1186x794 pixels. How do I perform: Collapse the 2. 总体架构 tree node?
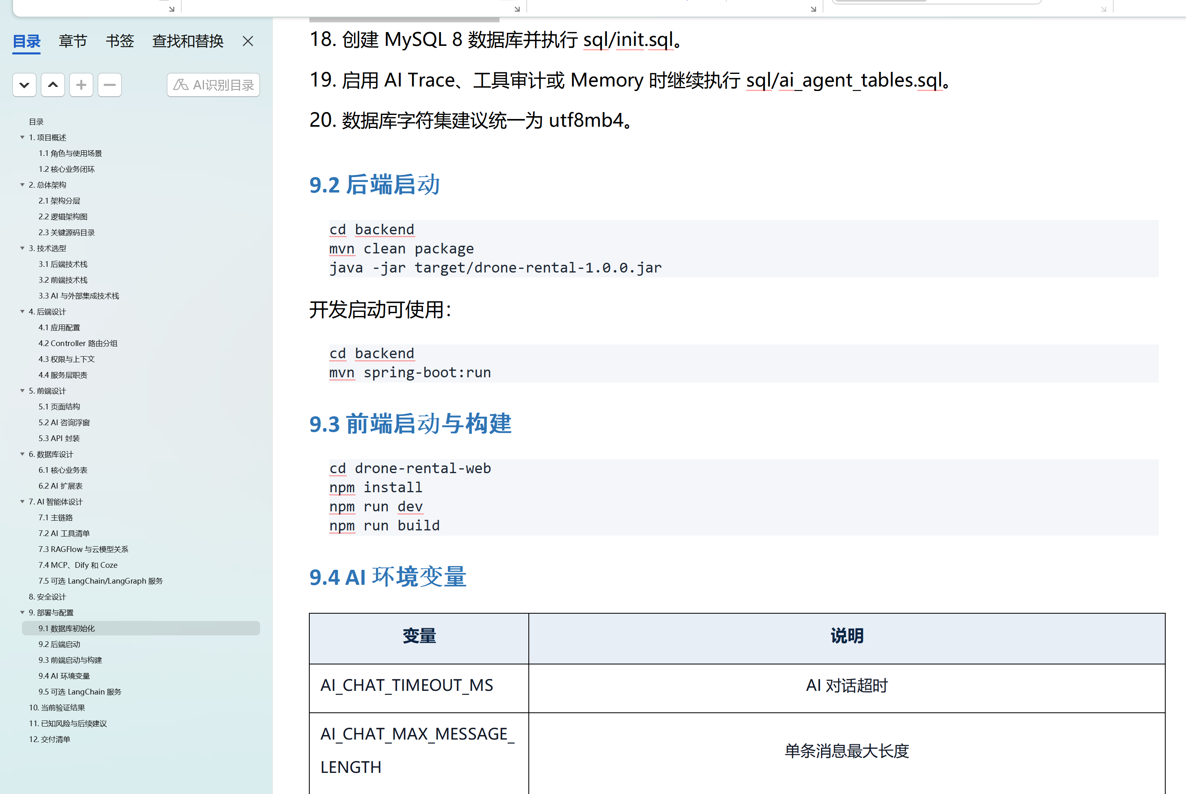point(22,185)
